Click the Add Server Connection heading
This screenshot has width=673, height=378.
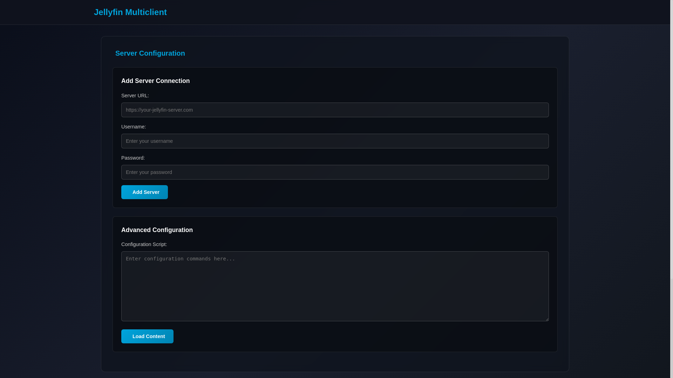coord(155,81)
